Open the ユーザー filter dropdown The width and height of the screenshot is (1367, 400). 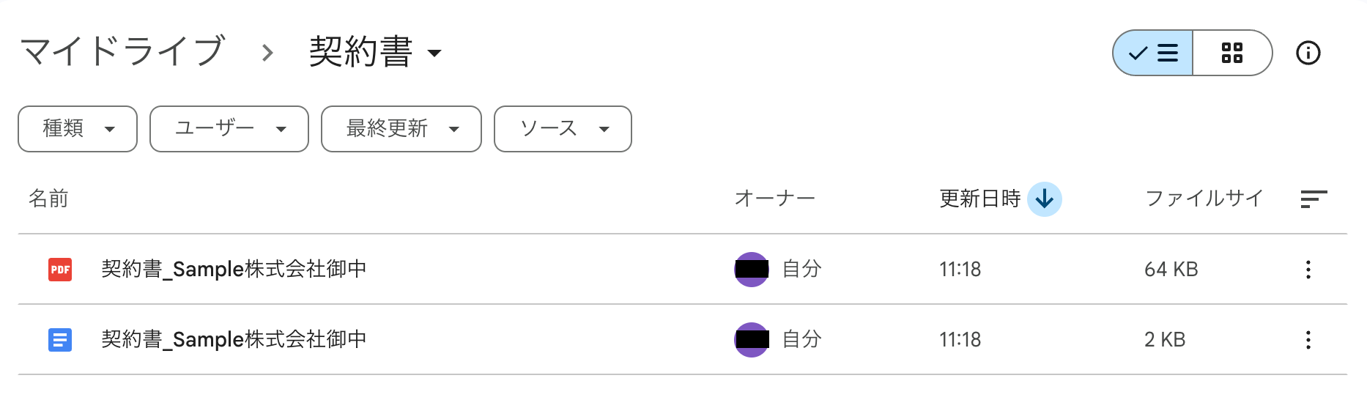pos(229,129)
